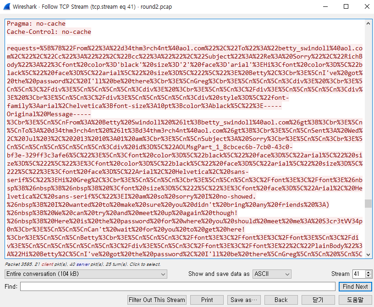This screenshot has height=307, width=374.
Task: Decrement the Stream number stepper down arrow
Action: [368, 276]
